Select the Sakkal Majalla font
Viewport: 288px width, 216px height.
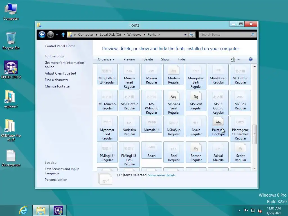tap(218, 152)
